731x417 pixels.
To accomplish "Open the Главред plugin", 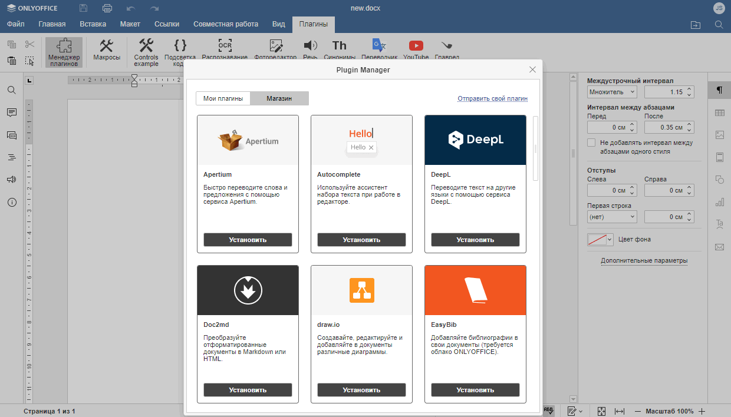I will (x=447, y=49).
